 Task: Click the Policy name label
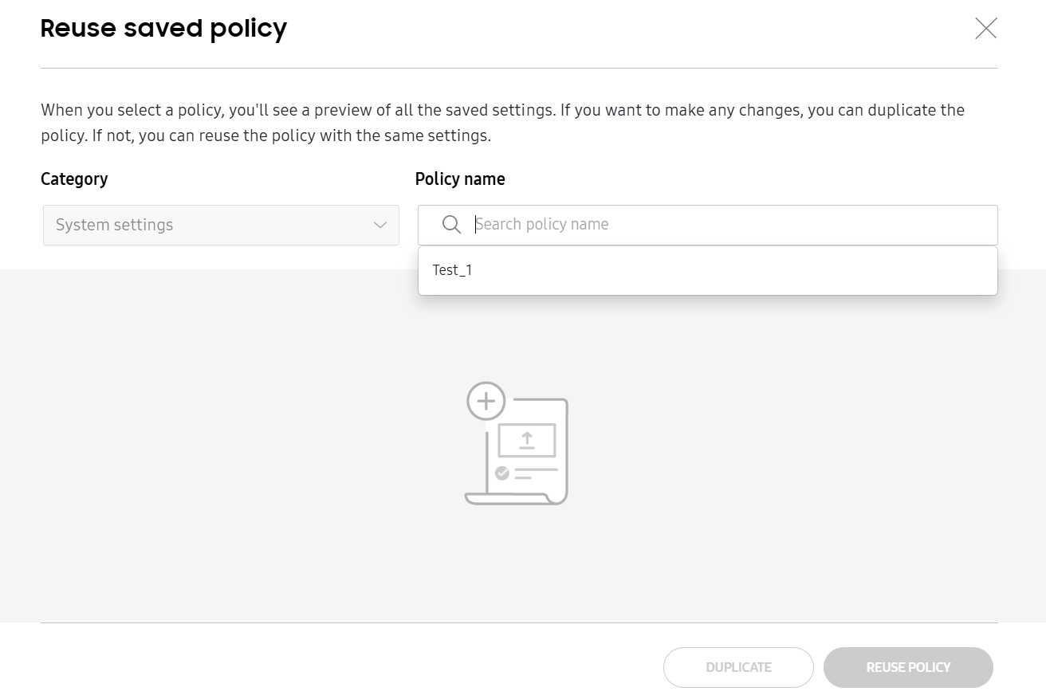(x=460, y=179)
